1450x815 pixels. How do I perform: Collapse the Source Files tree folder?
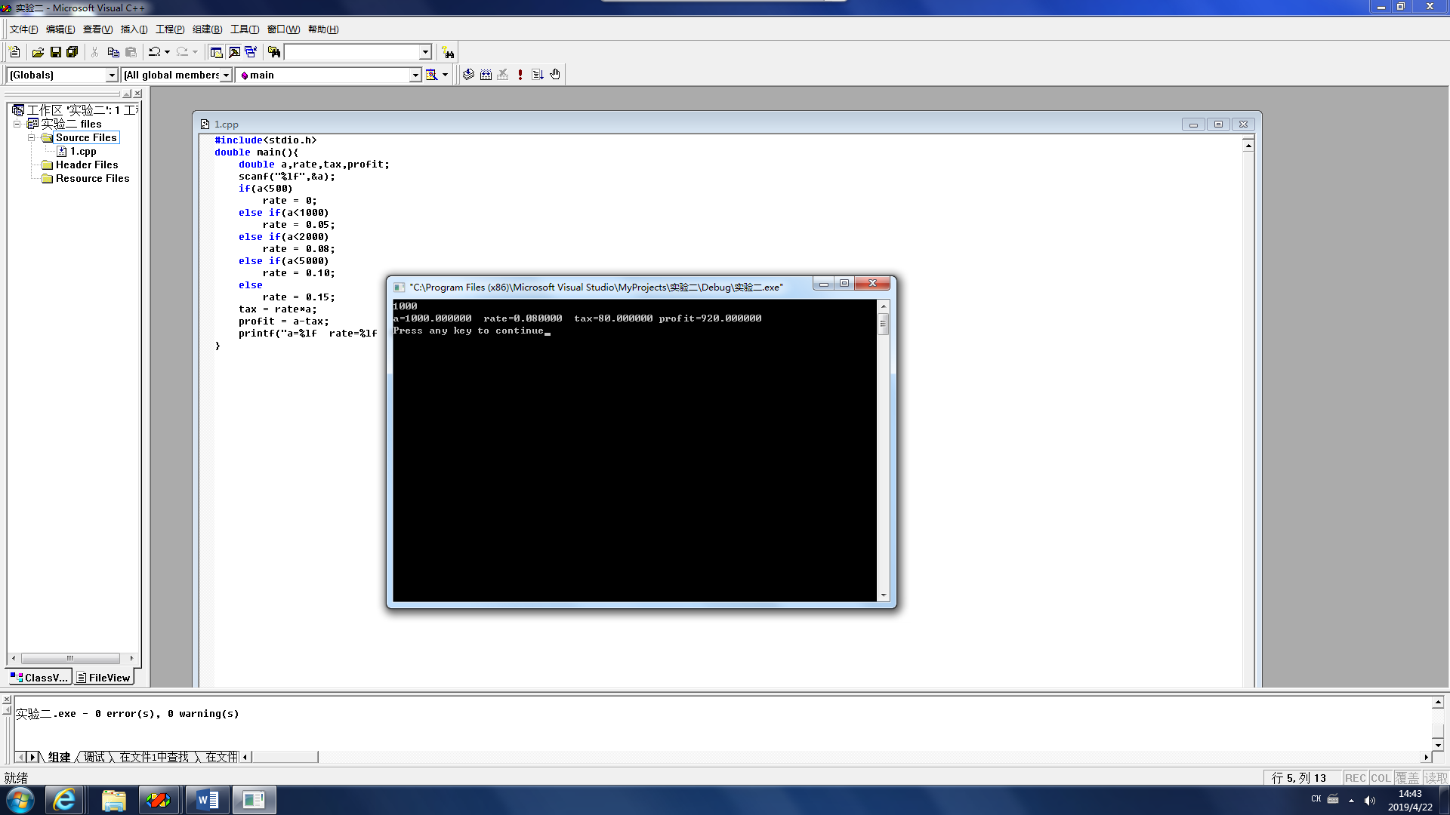32,137
